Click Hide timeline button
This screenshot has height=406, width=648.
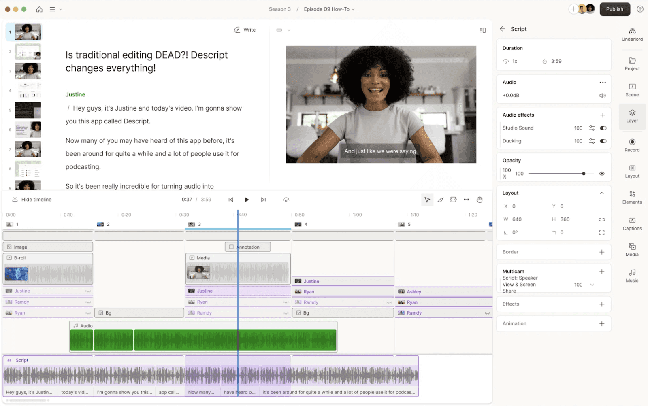pos(32,200)
